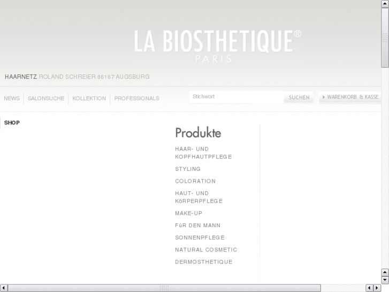Click the Produkte heading

point(198,133)
